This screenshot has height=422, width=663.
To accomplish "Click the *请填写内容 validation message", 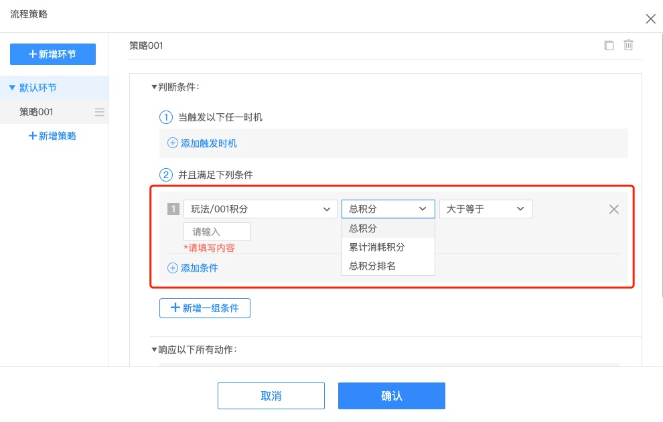I will [210, 248].
